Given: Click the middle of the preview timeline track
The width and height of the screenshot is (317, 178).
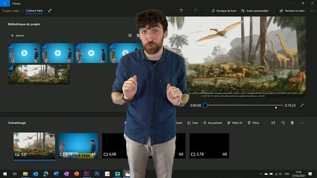Looking at the screenshot, I should [244, 105].
